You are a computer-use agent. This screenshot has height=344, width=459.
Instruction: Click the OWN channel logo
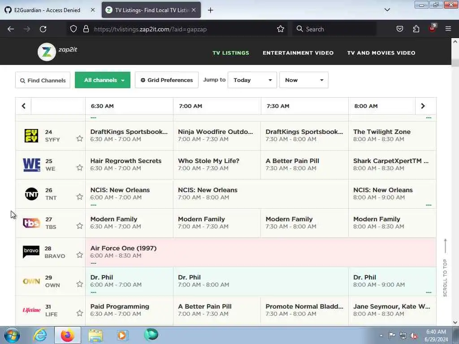[x=31, y=281]
